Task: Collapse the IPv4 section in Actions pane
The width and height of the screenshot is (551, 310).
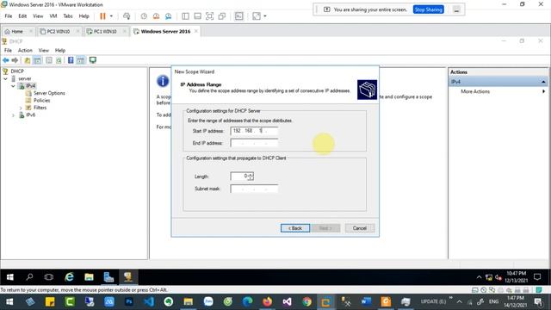Action: pyautogui.click(x=543, y=82)
